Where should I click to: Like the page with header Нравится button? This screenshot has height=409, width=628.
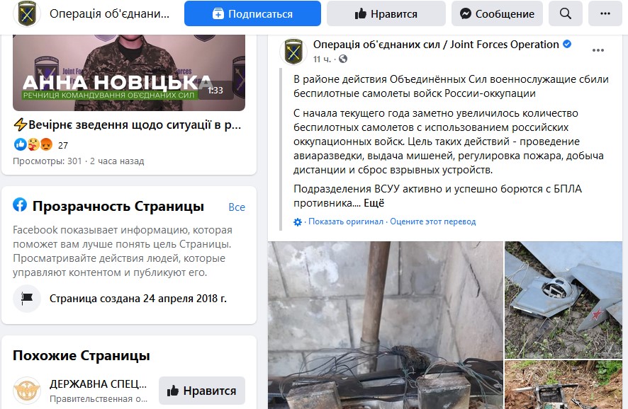(x=386, y=13)
